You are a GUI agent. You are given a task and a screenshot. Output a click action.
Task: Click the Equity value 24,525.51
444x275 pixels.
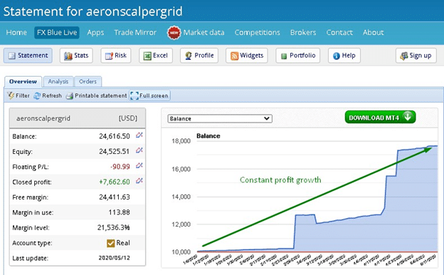(115, 151)
